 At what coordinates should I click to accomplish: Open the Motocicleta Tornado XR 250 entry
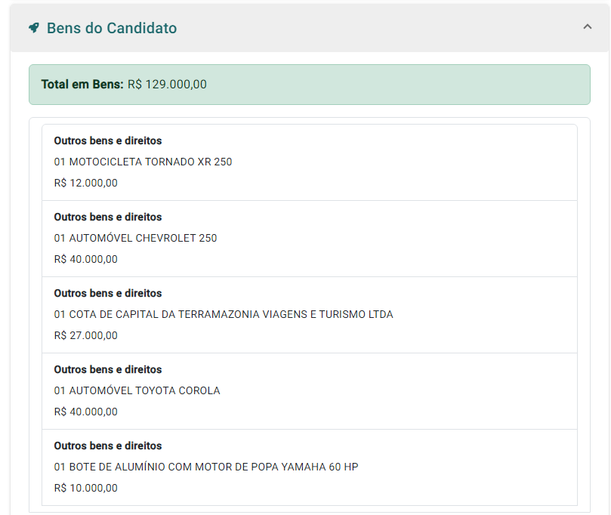click(143, 162)
